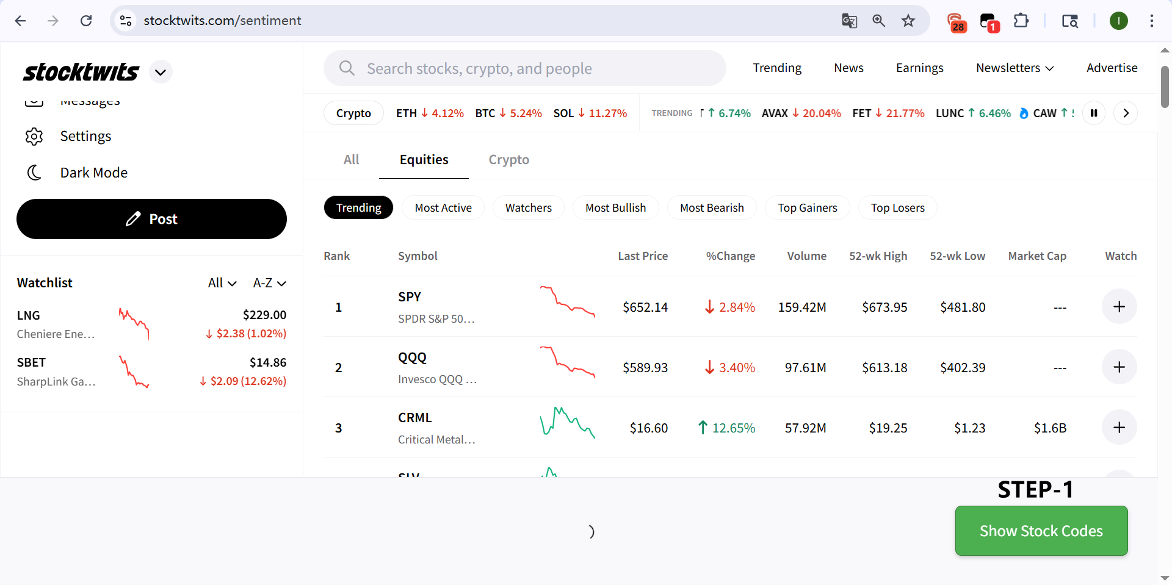Screen dimensions: 1172x585
Task: Pause the ticker with the pause button
Action: (1094, 113)
